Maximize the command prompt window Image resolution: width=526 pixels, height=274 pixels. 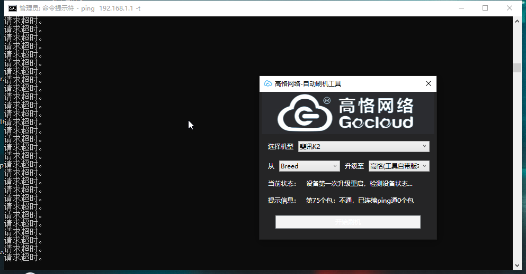coord(485,8)
